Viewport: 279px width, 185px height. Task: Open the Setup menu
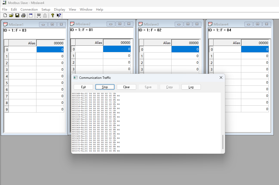(46, 9)
